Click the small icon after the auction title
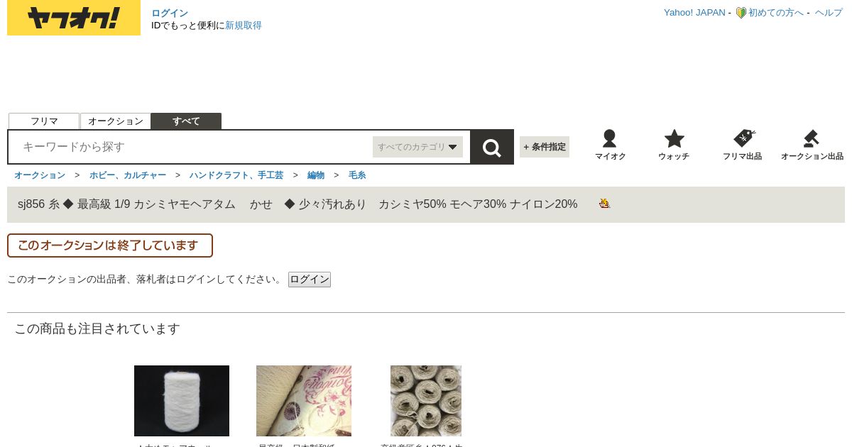 (x=604, y=204)
